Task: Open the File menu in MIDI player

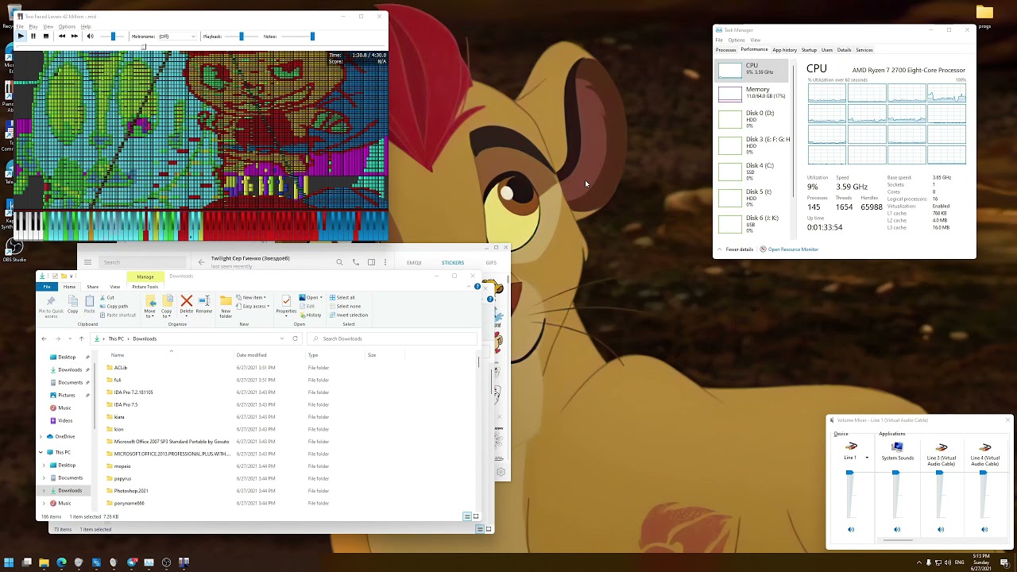Action: pyautogui.click(x=20, y=26)
